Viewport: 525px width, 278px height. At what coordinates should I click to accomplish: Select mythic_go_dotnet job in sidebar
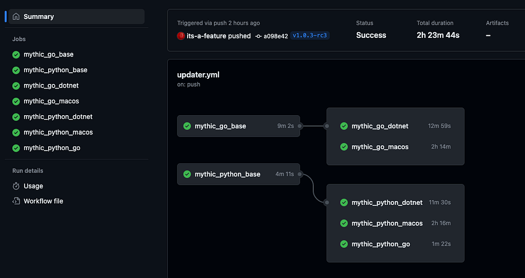tap(51, 85)
